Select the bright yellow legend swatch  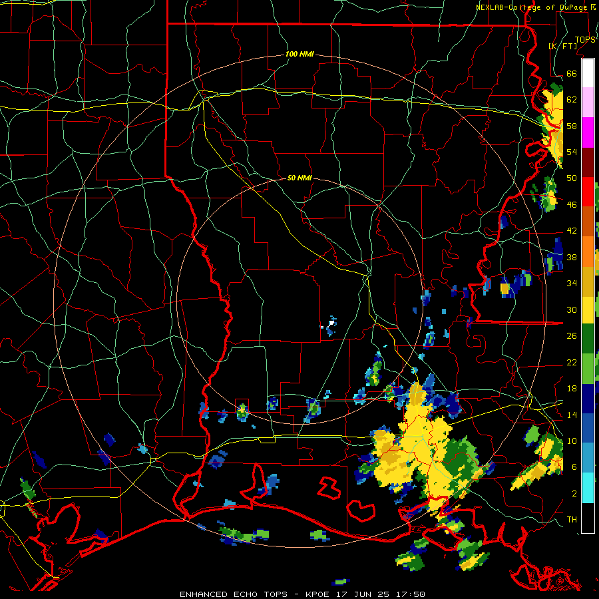(588, 309)
